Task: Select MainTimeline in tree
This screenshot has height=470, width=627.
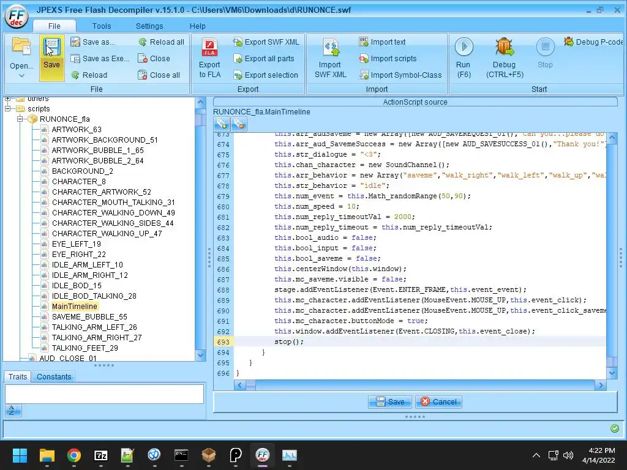Action: pyautogui.click(x=74, y=306)
